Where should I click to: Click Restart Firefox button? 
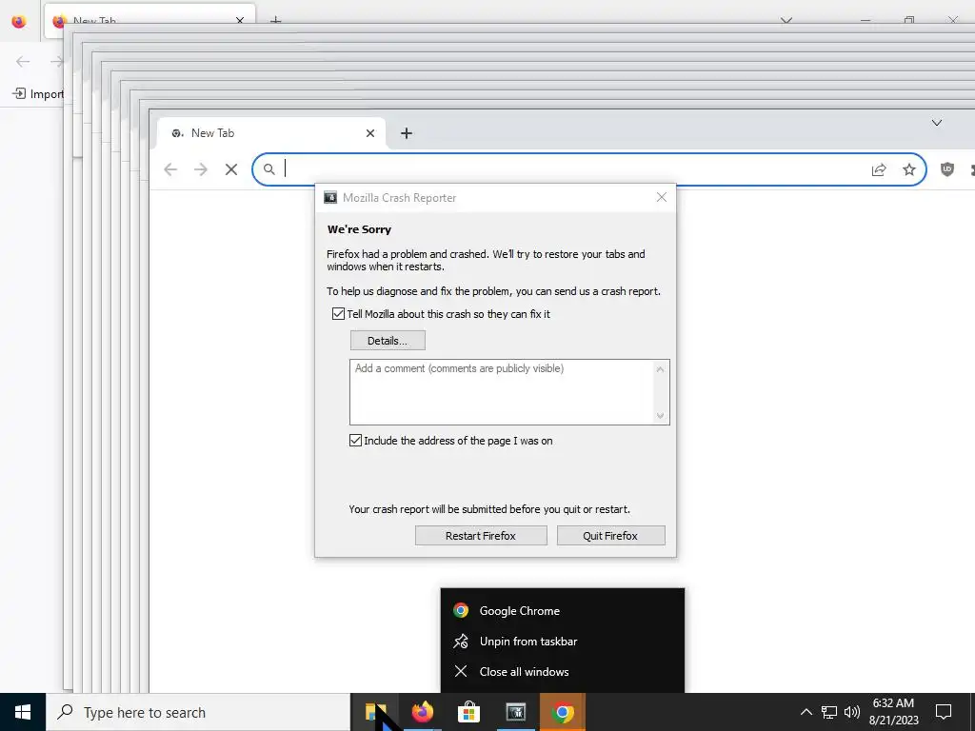[481, 536]
